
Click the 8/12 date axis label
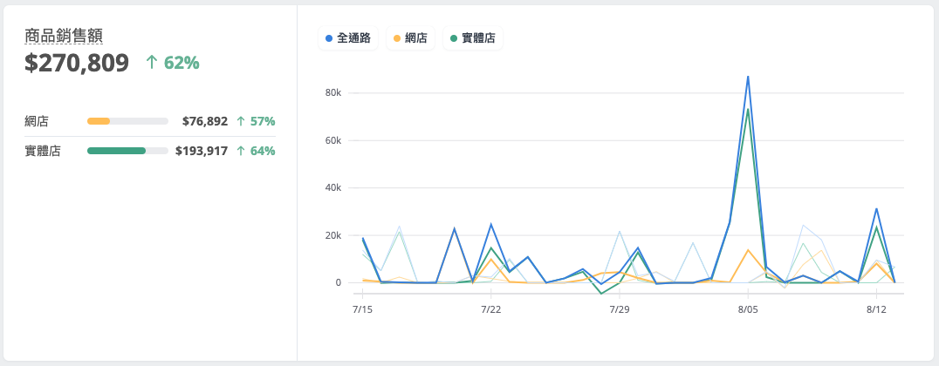[877, 309]
